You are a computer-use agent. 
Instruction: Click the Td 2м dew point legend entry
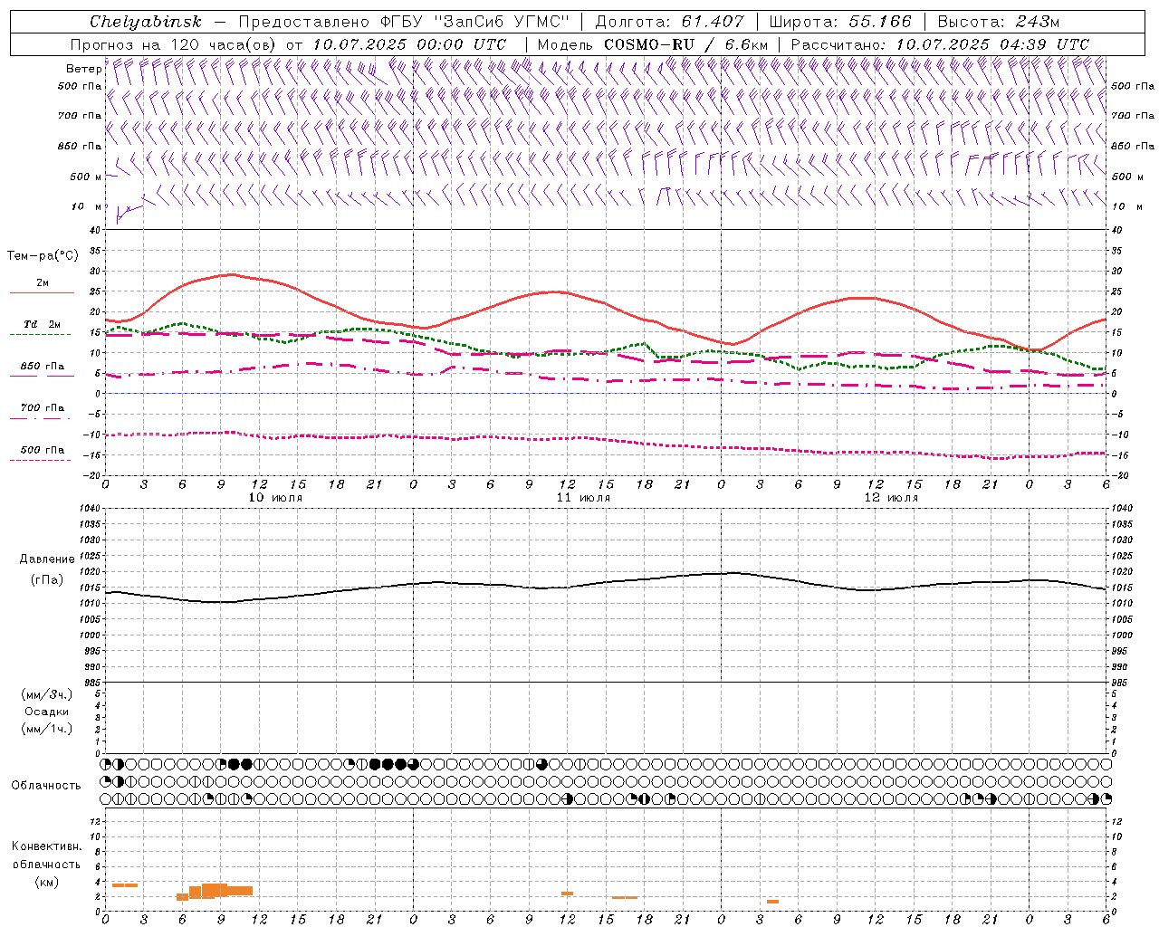click(42, 325)
